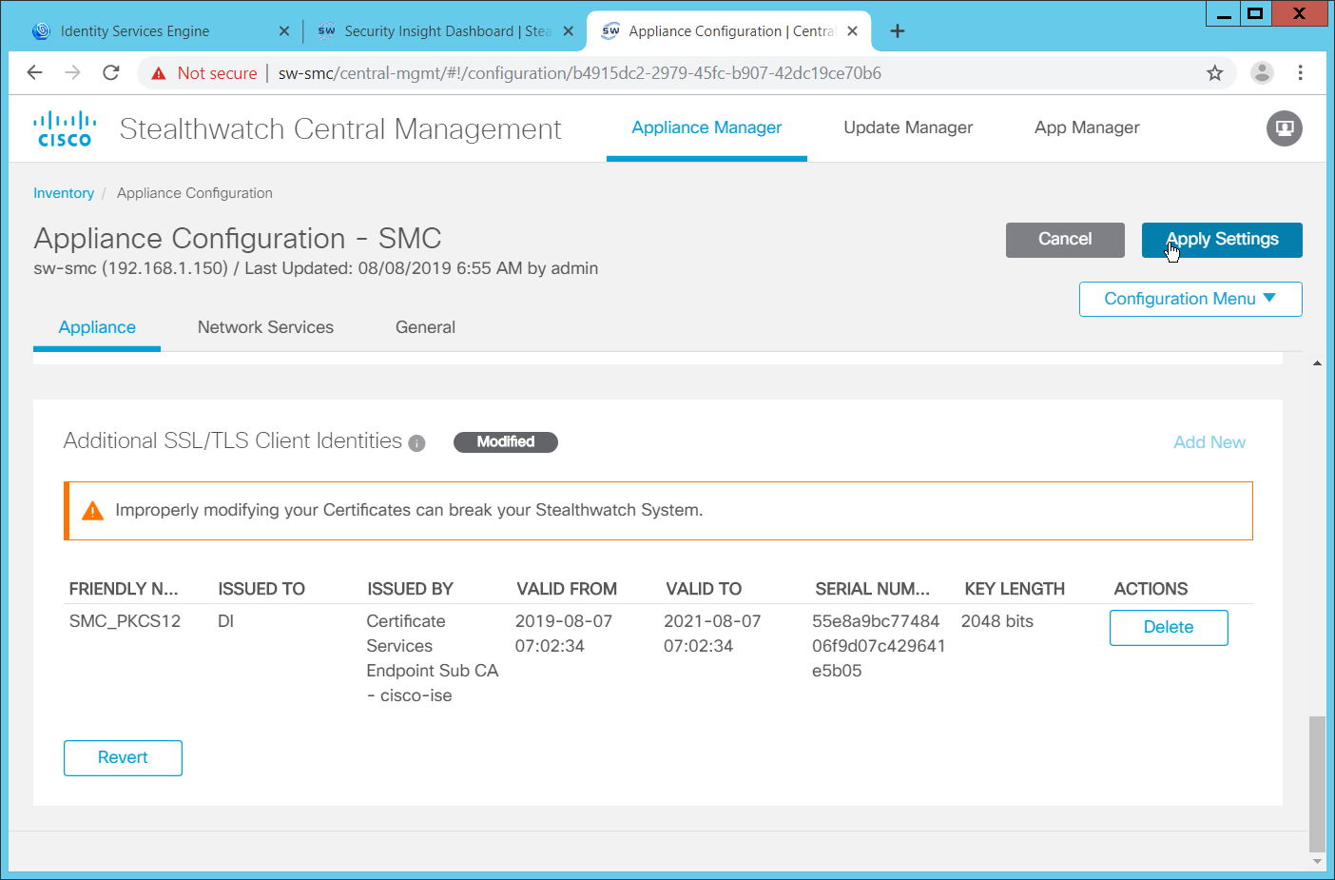
Task: Expand the Configuration Menu dropdown
Action: [1190, 299]
